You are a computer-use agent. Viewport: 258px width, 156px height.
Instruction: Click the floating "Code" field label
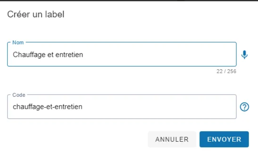(x=19, y=95)
